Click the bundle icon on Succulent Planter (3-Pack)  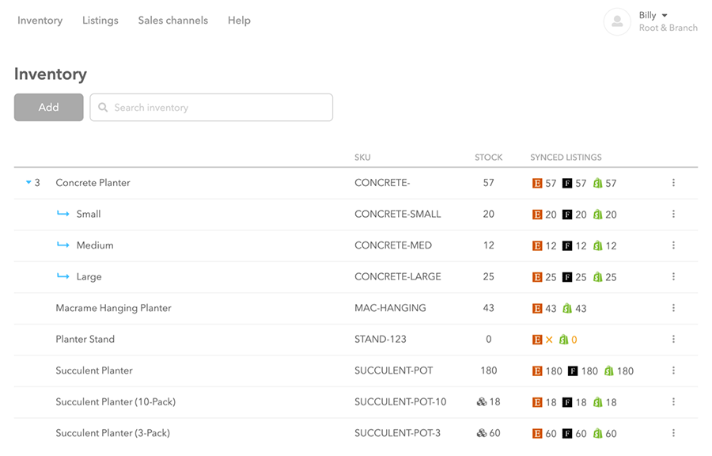[x=481, y=433]
